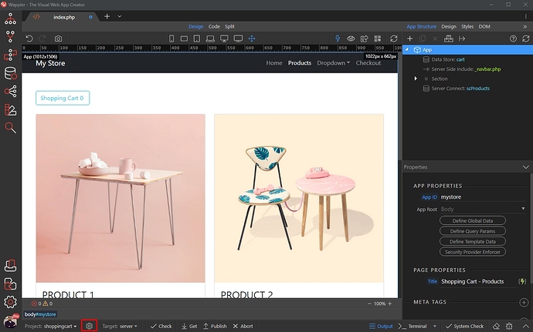Click the redo arrow in design toolbar
Image resolution: width=533 pixels, height=332 pixels.
[42, 39]
